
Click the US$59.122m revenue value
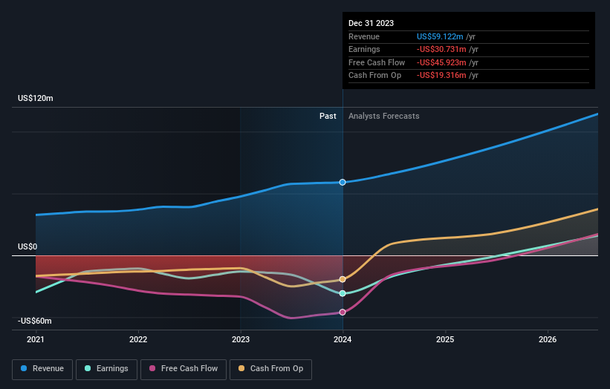pos(440,36)
